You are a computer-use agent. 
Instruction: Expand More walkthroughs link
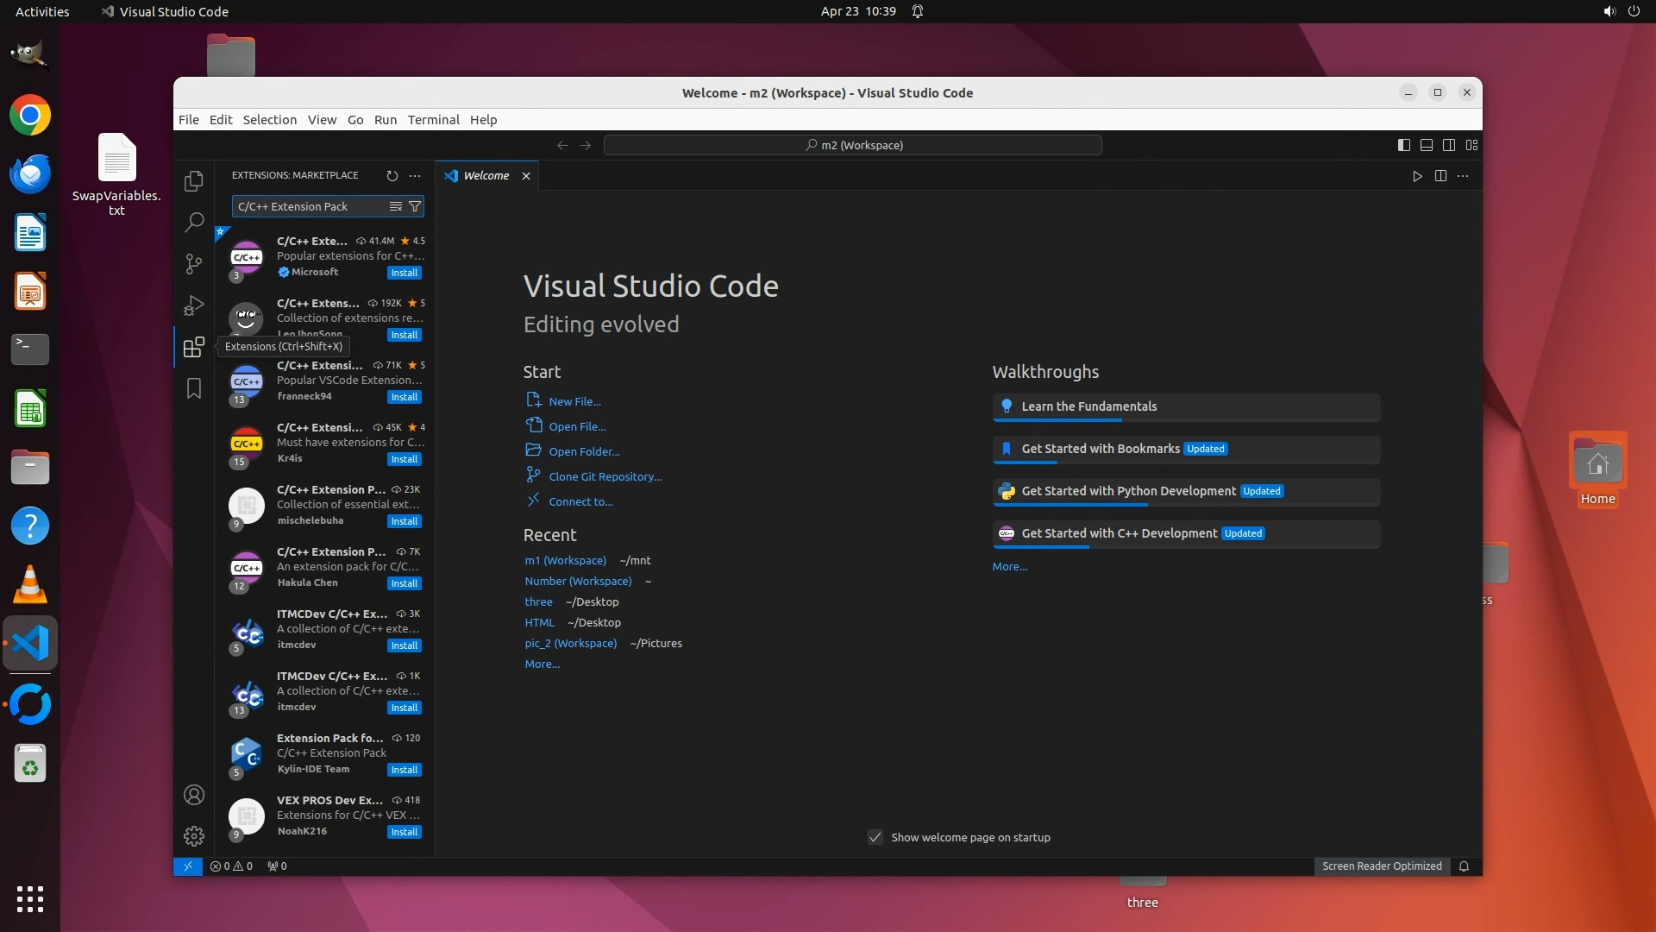[x=1009, y=566]
